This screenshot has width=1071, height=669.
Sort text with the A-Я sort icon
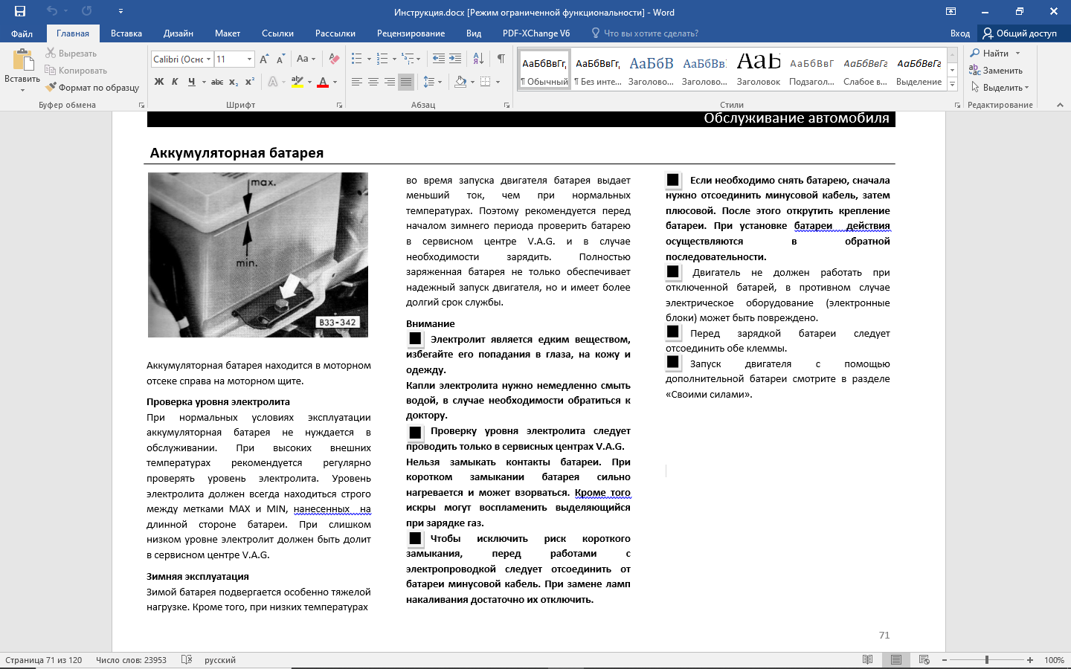[x=478, y=59]
